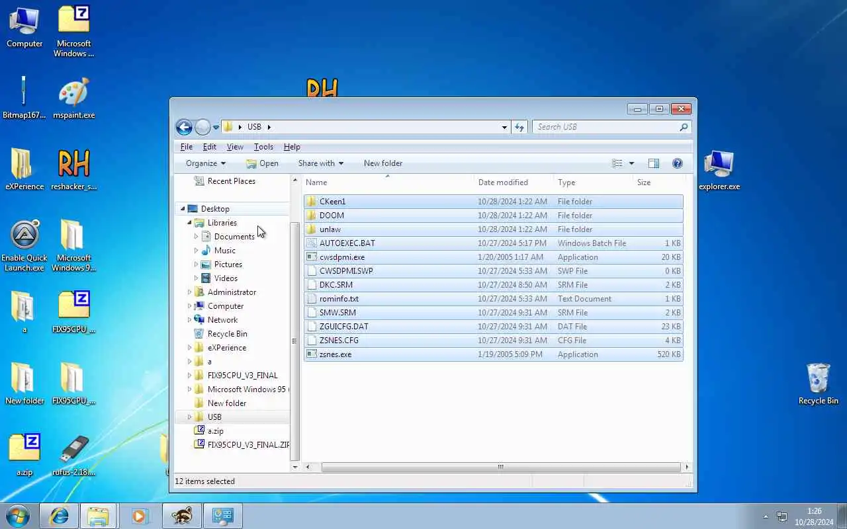Select the SMW.SRM file
This screenshot has width=847, height=529.
[x=494, y=313]
